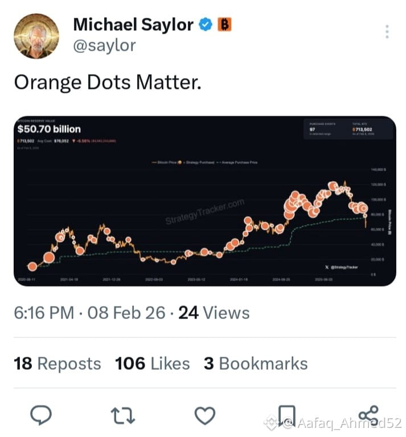406x437 pixels.
Task: Open the three-dot more options menu
Action: 387,31
